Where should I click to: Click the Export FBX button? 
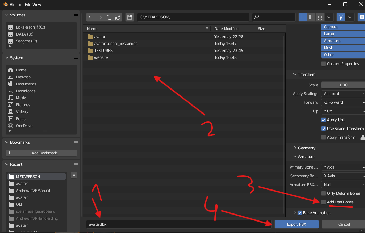[297, 224]
